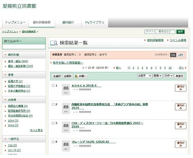Image resolution: width=193 pixels, height=158 pixels.
Task: Click the 全解除 button
Action: point(68,76)
